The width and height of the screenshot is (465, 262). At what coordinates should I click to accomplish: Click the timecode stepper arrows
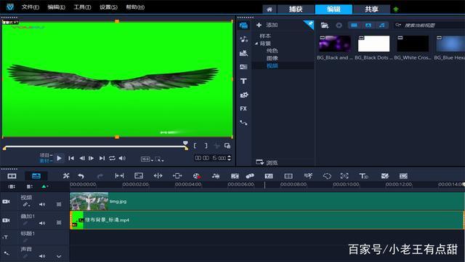pyautogui.click(x=230, y=158)
